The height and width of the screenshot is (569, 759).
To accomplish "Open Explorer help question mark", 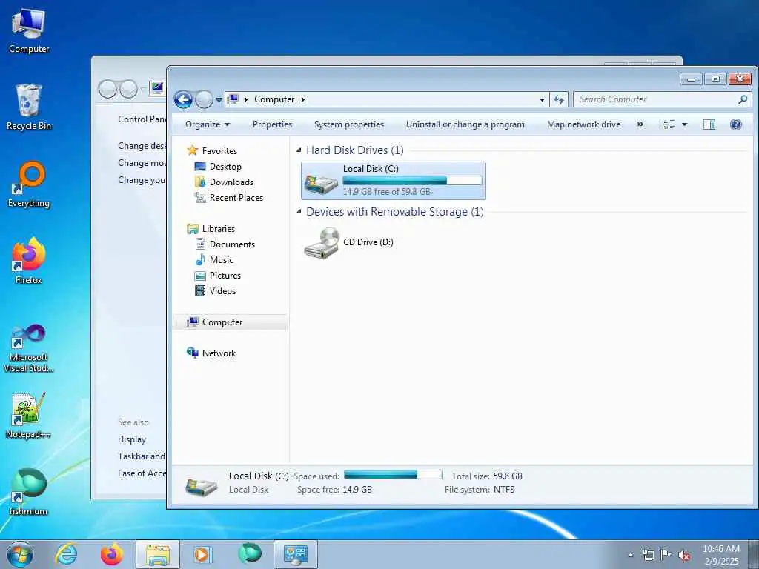I will click(x=736, y=124).
